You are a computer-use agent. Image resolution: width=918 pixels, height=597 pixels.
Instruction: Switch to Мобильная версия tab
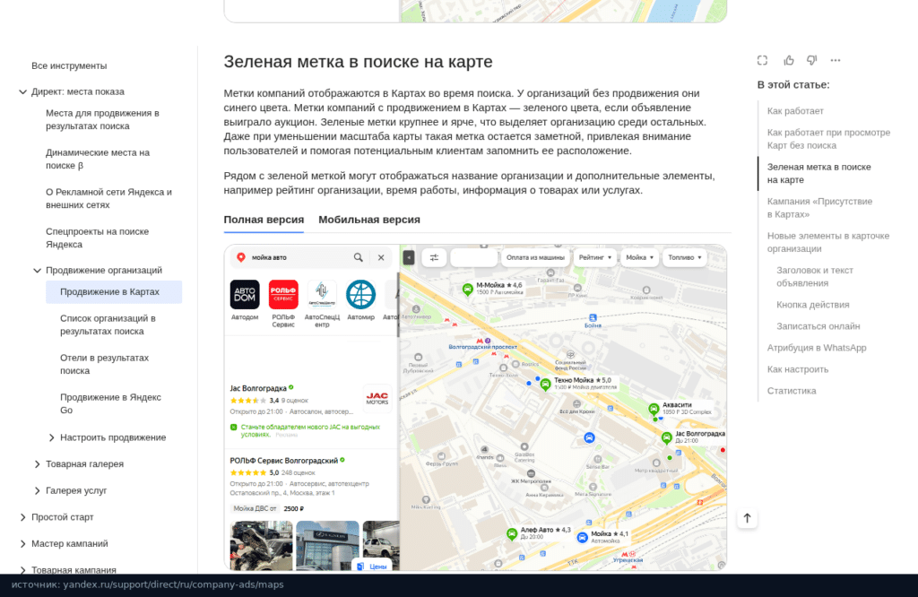368,221
